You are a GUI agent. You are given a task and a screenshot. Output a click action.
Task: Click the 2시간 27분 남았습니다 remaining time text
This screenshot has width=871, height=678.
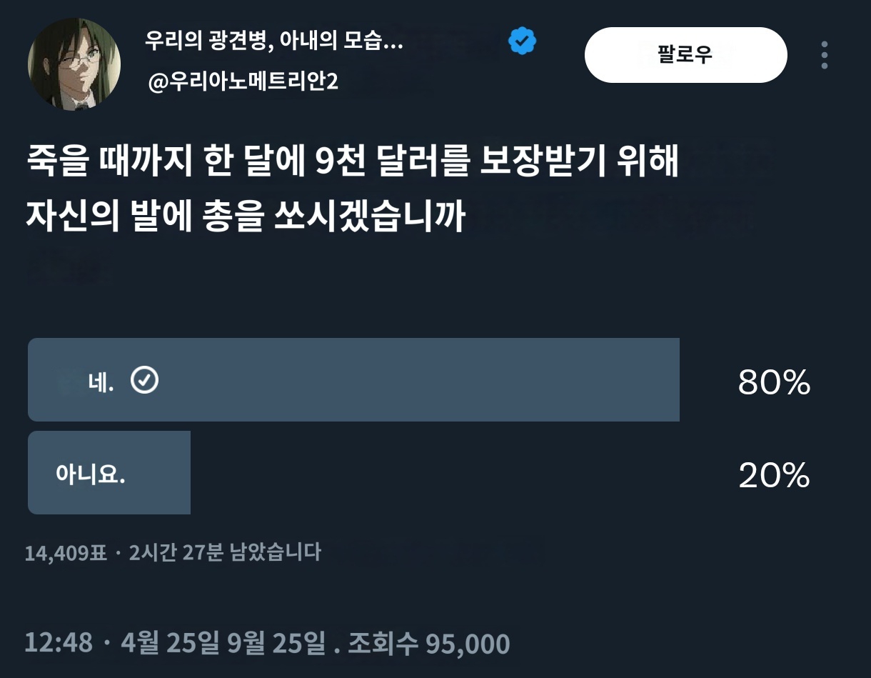tap(225, 552)
